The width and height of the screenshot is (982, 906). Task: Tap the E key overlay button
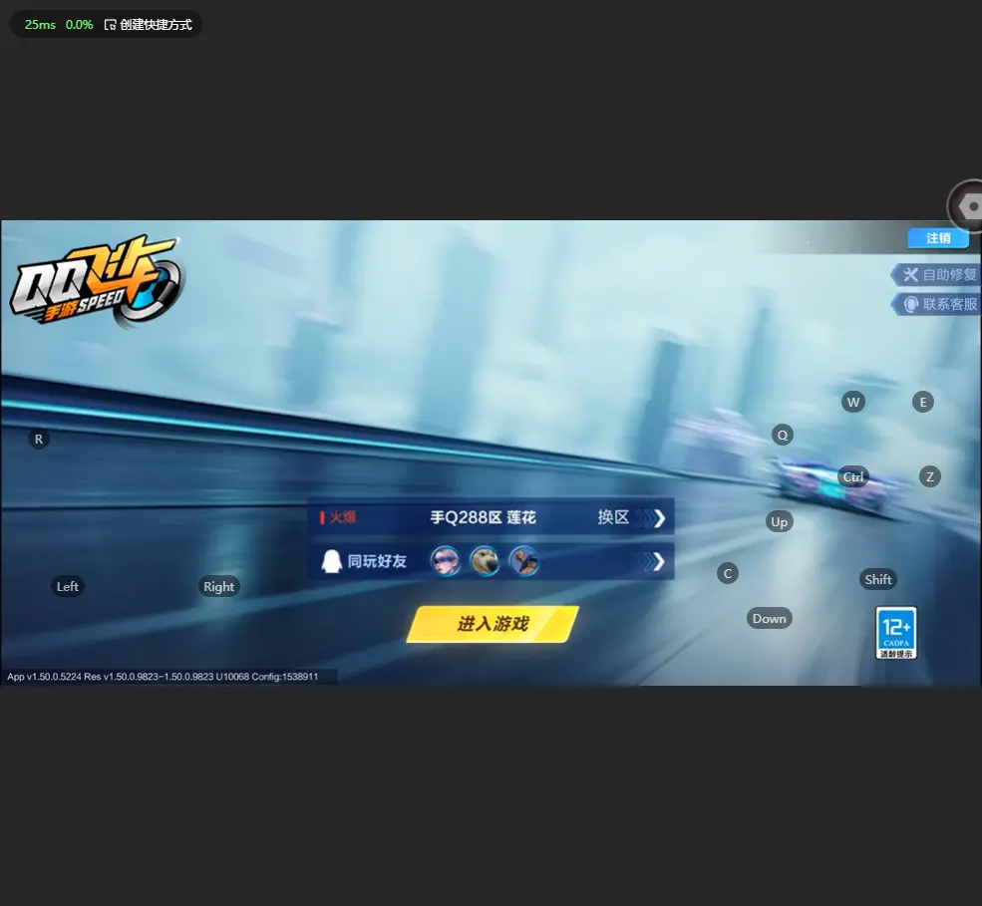(x=923, y=402)
